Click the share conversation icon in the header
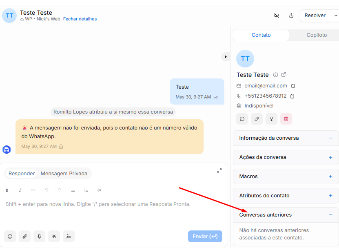This screenshot has height=248, width=339. pyautogui.click(x=291, y=16)
